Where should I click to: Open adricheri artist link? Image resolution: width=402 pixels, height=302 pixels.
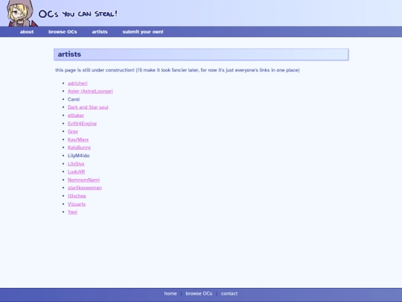point(77,84)
